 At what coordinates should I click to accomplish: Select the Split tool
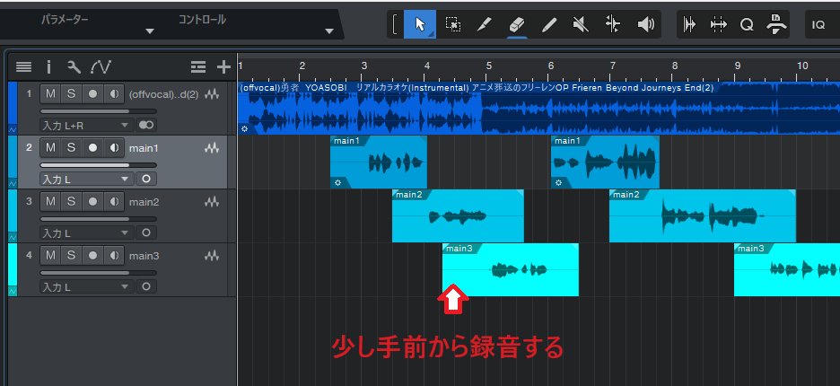pyautogui.click(x=485, y=24)
